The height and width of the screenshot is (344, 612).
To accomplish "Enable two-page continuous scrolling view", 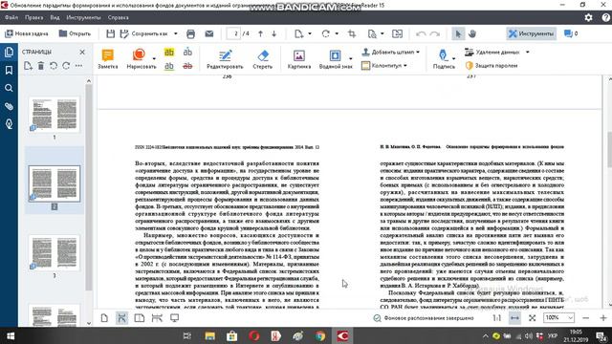I will point(157,318).
